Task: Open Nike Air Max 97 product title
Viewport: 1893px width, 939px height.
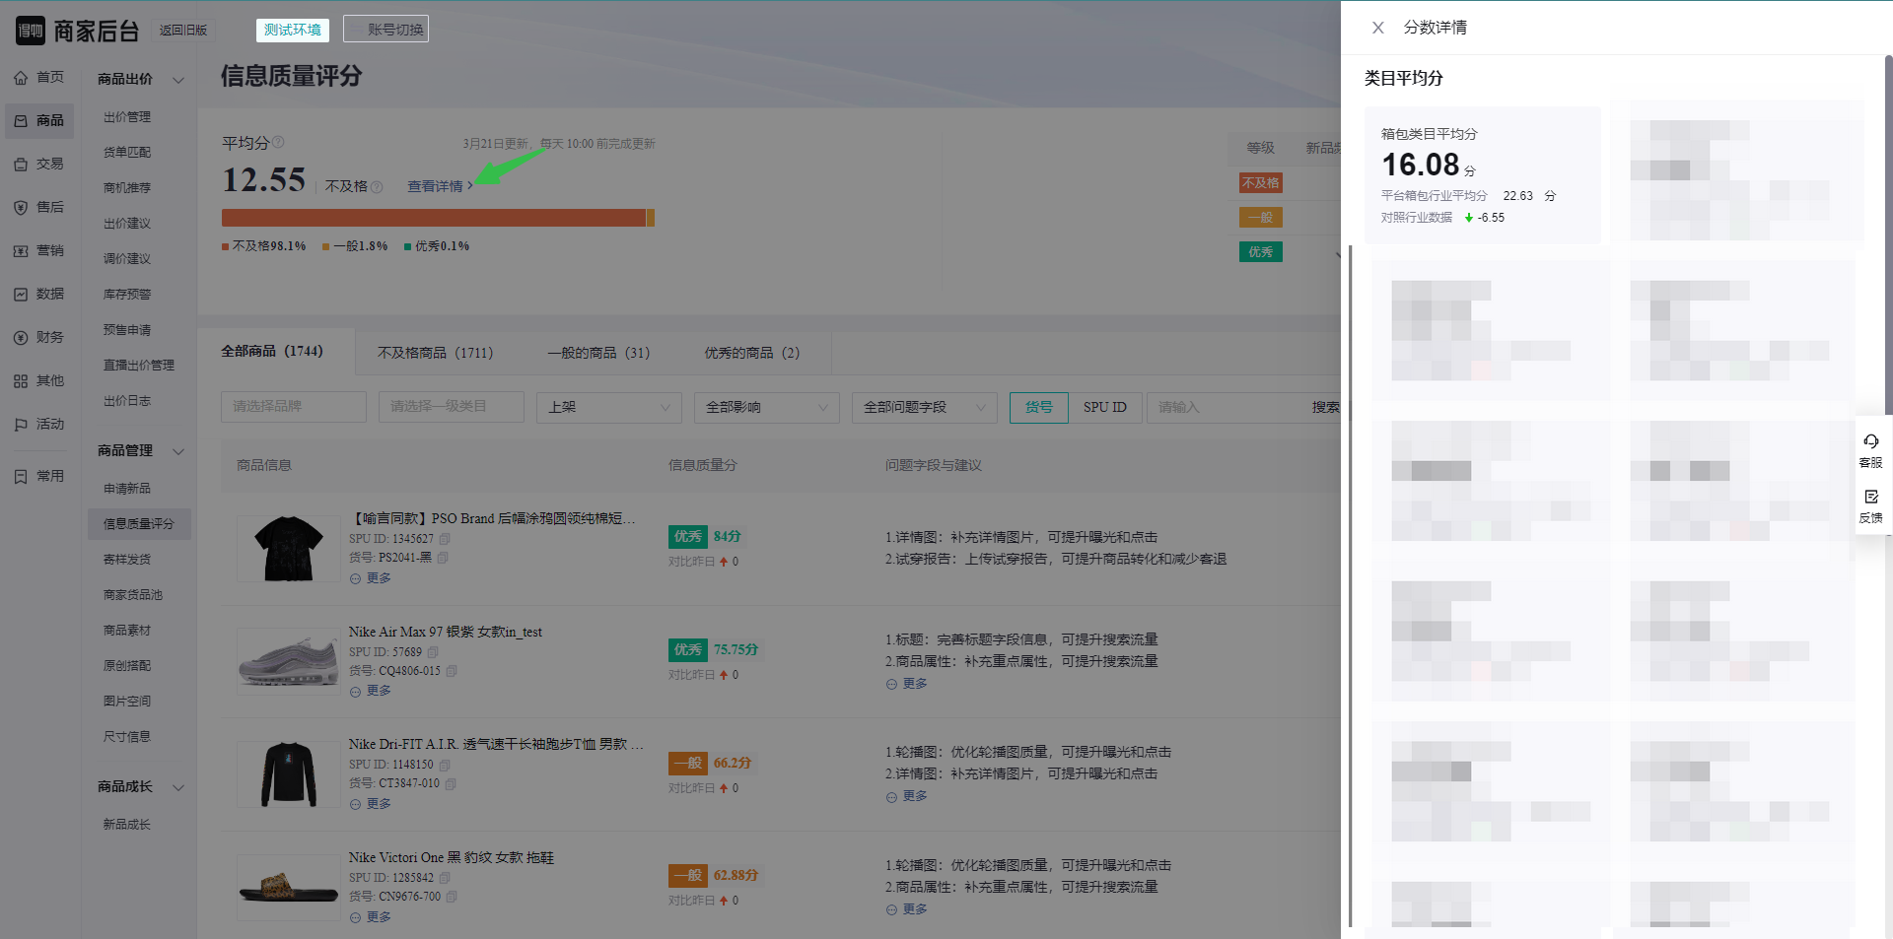Action: pyautogui.click(x=446, y=632)
